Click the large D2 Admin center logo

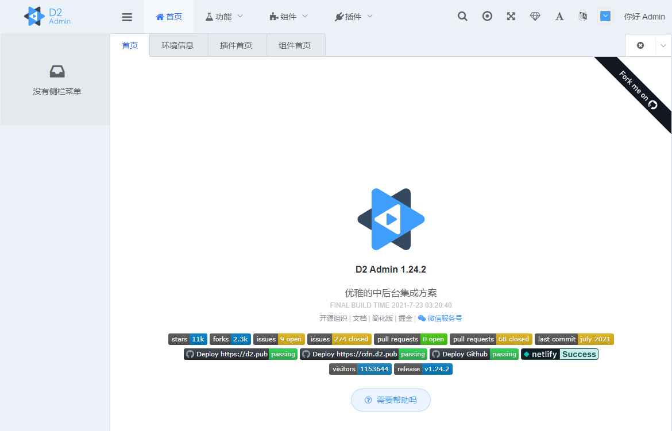tap(391, 219)
